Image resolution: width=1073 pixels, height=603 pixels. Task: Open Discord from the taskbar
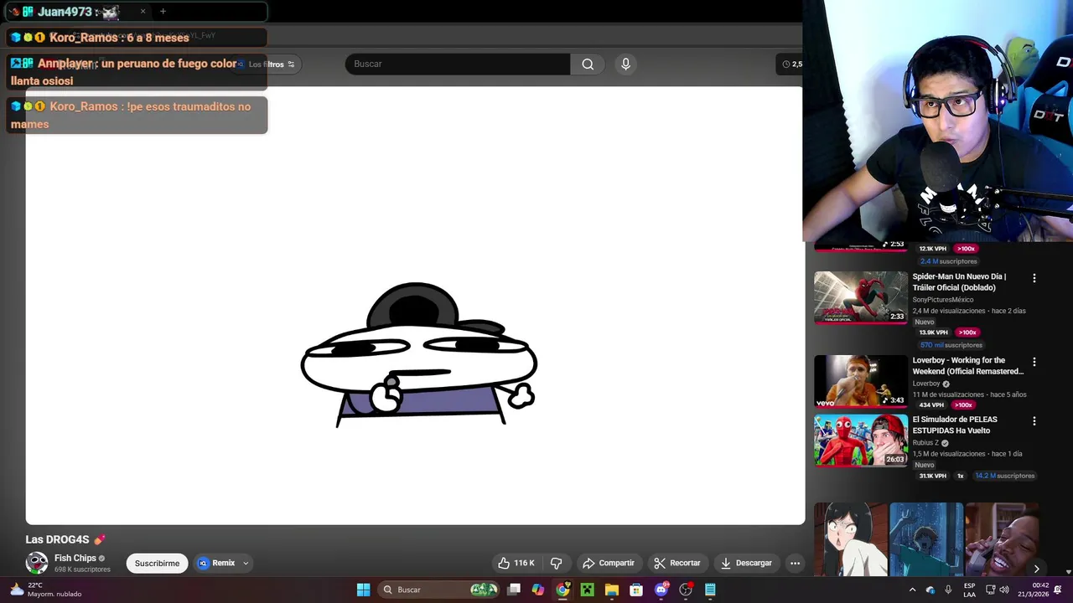661,590
